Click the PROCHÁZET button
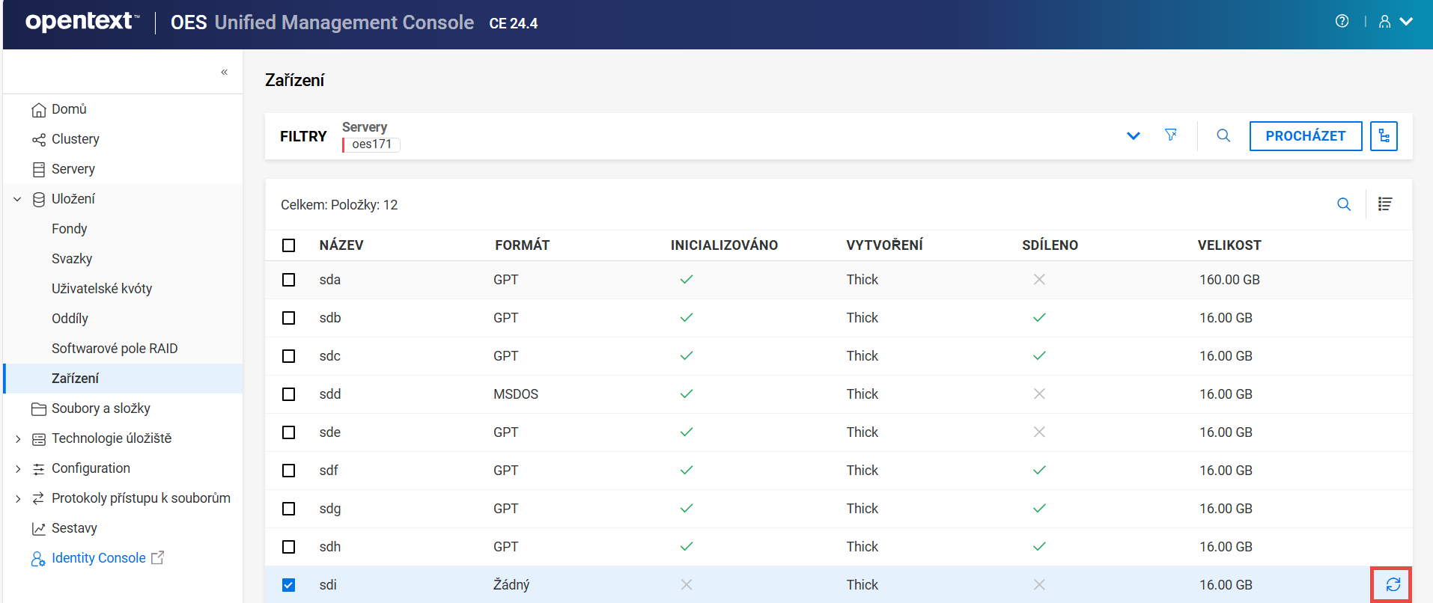 pos(1305,136)
